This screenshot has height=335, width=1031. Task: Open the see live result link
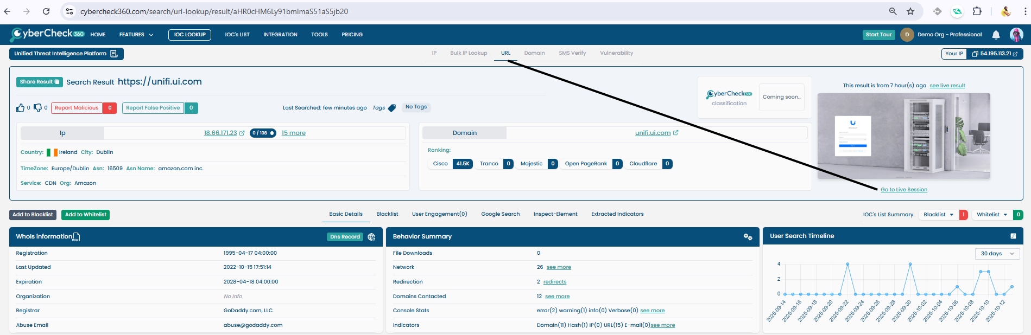[947, 86]
